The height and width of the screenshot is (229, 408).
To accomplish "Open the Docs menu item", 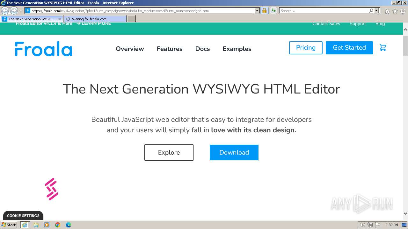I will click(202, 49).
